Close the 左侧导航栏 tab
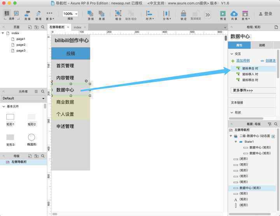This screenshot has height=216, width=280. (68, 27)
